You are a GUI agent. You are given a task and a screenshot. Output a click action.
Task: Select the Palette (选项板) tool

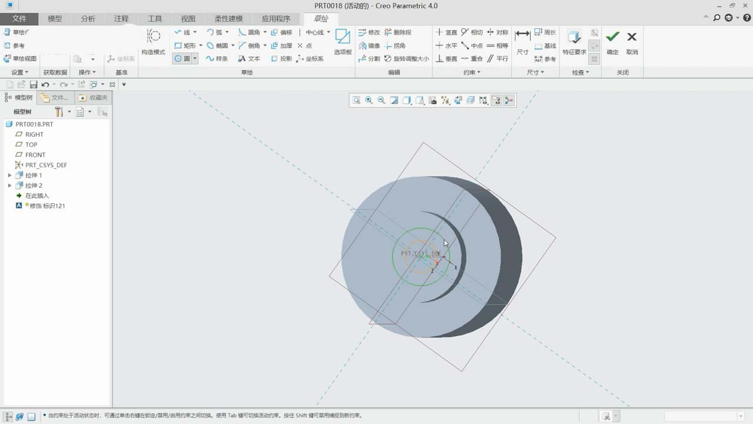click(342, 41)
